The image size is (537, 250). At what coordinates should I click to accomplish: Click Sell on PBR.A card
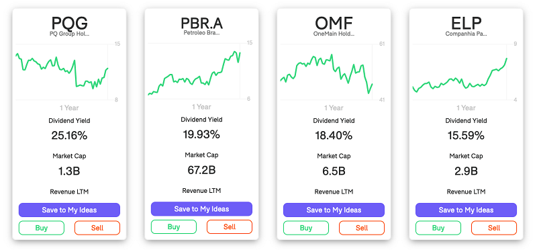(x=230, y=226)
